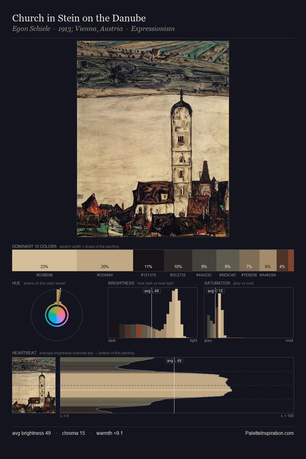Image resolution: width=306 pixels, height=459 pixels.
Task: Choose the #A48C6A 6% swatch
Action: pos(268,260)
